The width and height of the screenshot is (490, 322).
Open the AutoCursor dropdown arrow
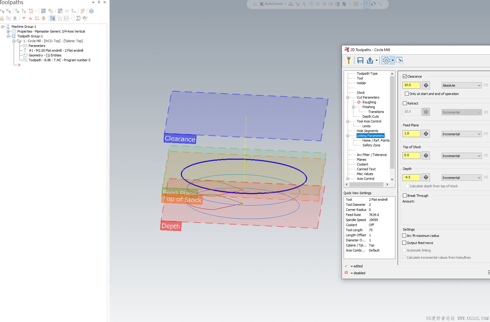(285, 4)
